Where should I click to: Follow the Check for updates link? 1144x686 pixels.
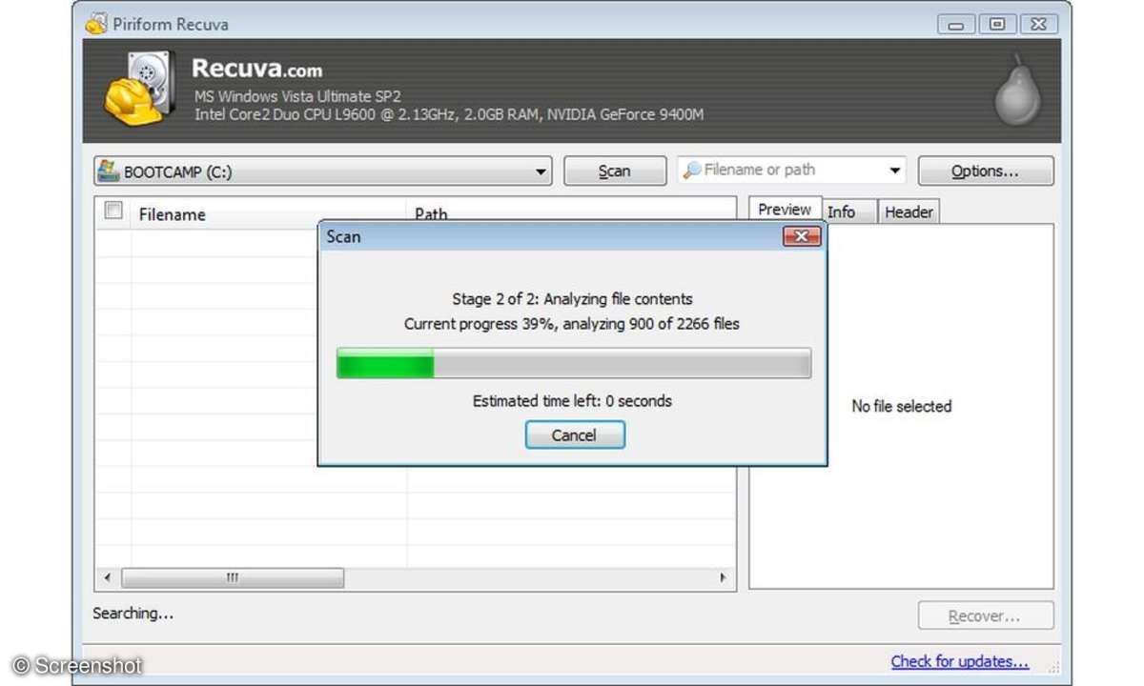coord(960,661)
